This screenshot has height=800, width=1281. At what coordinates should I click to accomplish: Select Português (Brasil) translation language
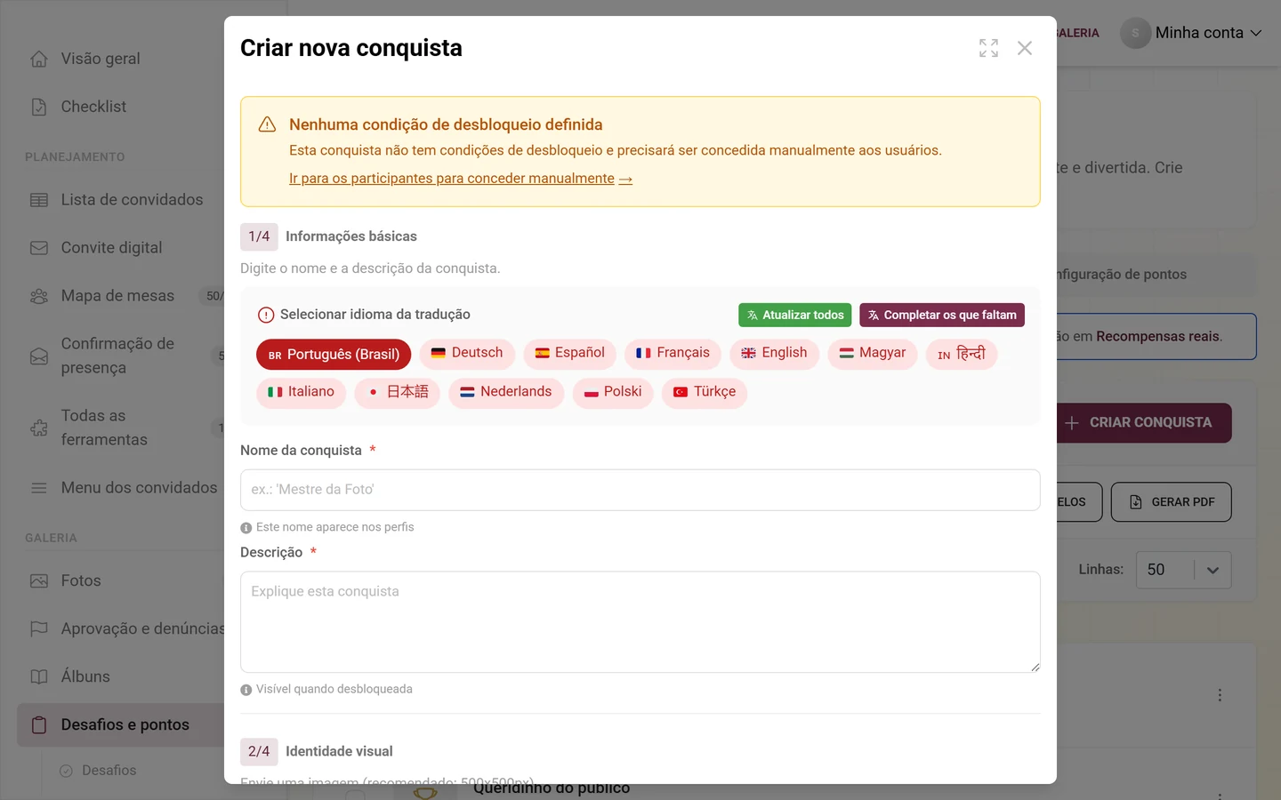(x=334, y=355)
